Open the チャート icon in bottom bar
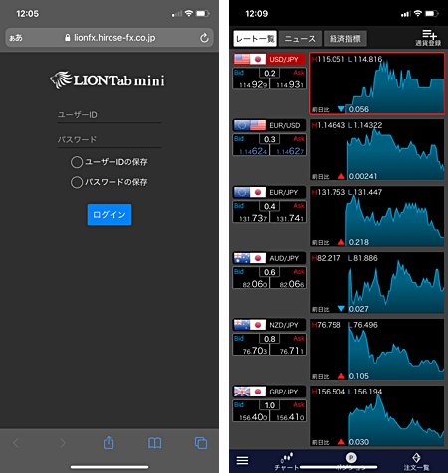This screenshot has width=448, height=473. 287,461
